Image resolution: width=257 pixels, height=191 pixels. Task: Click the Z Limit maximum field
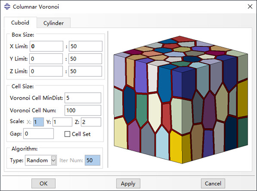coord(85,71)
